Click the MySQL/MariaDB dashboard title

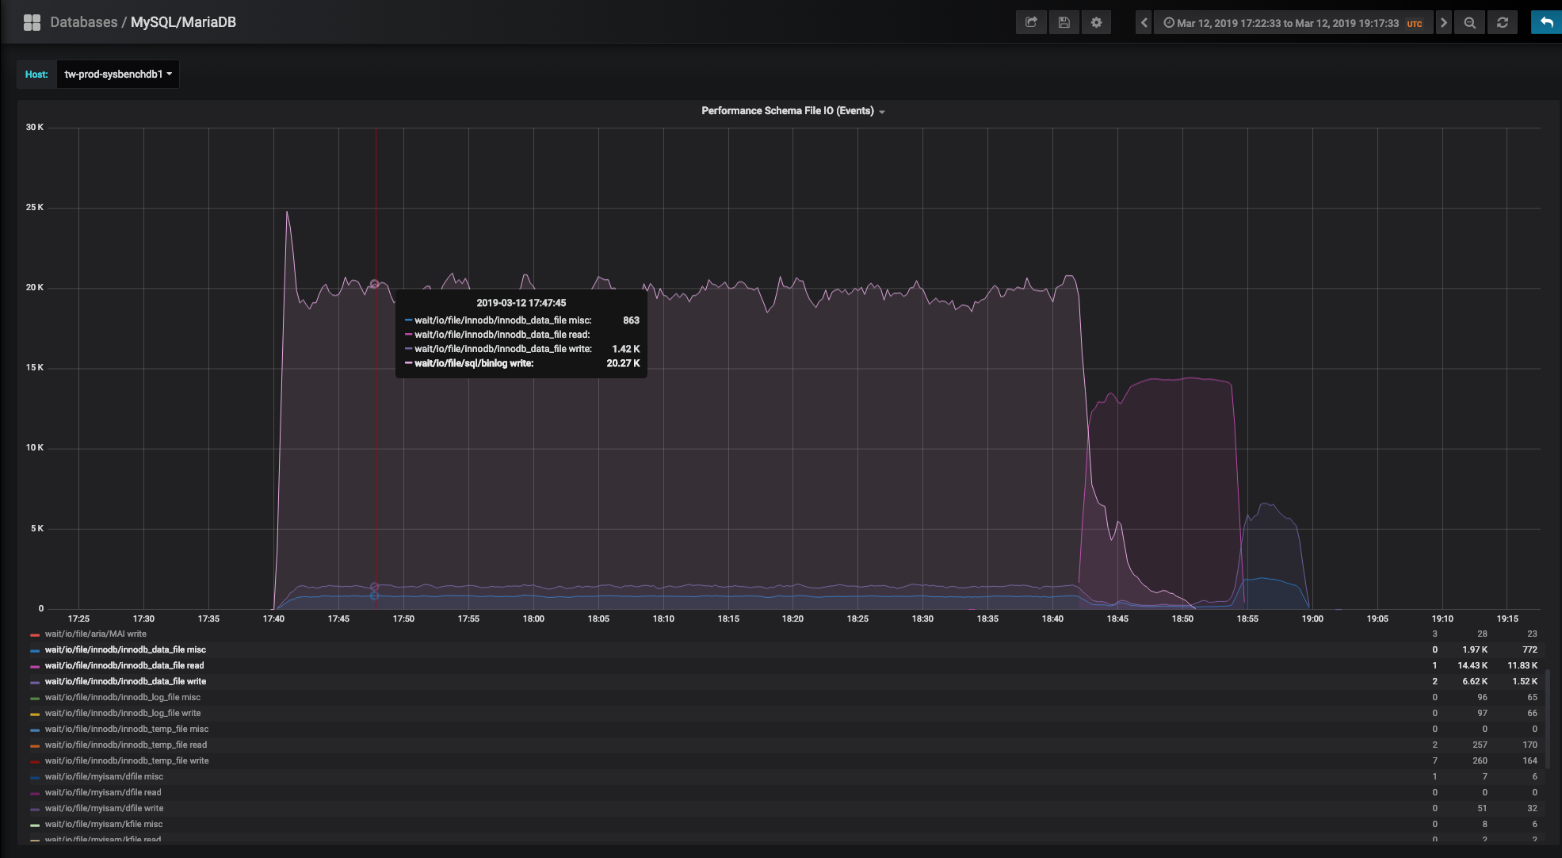[183, 22]
